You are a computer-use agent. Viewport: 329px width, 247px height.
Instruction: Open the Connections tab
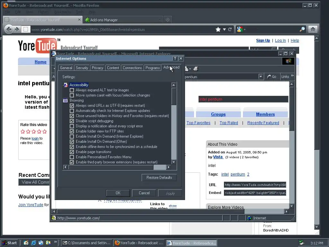coord(132,68)
